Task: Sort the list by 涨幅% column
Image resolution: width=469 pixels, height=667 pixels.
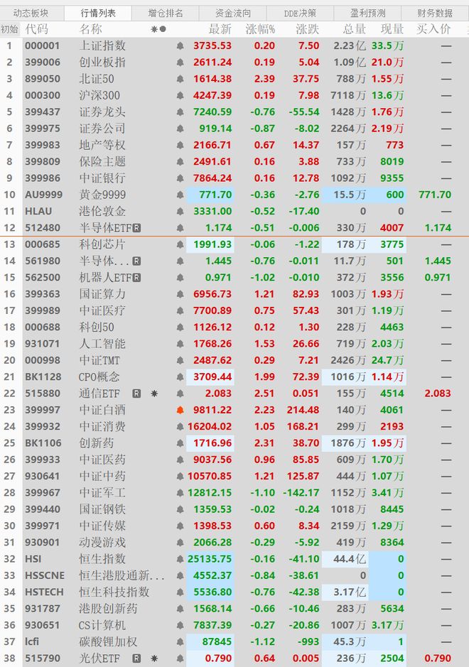Action: tap(260, 29)
